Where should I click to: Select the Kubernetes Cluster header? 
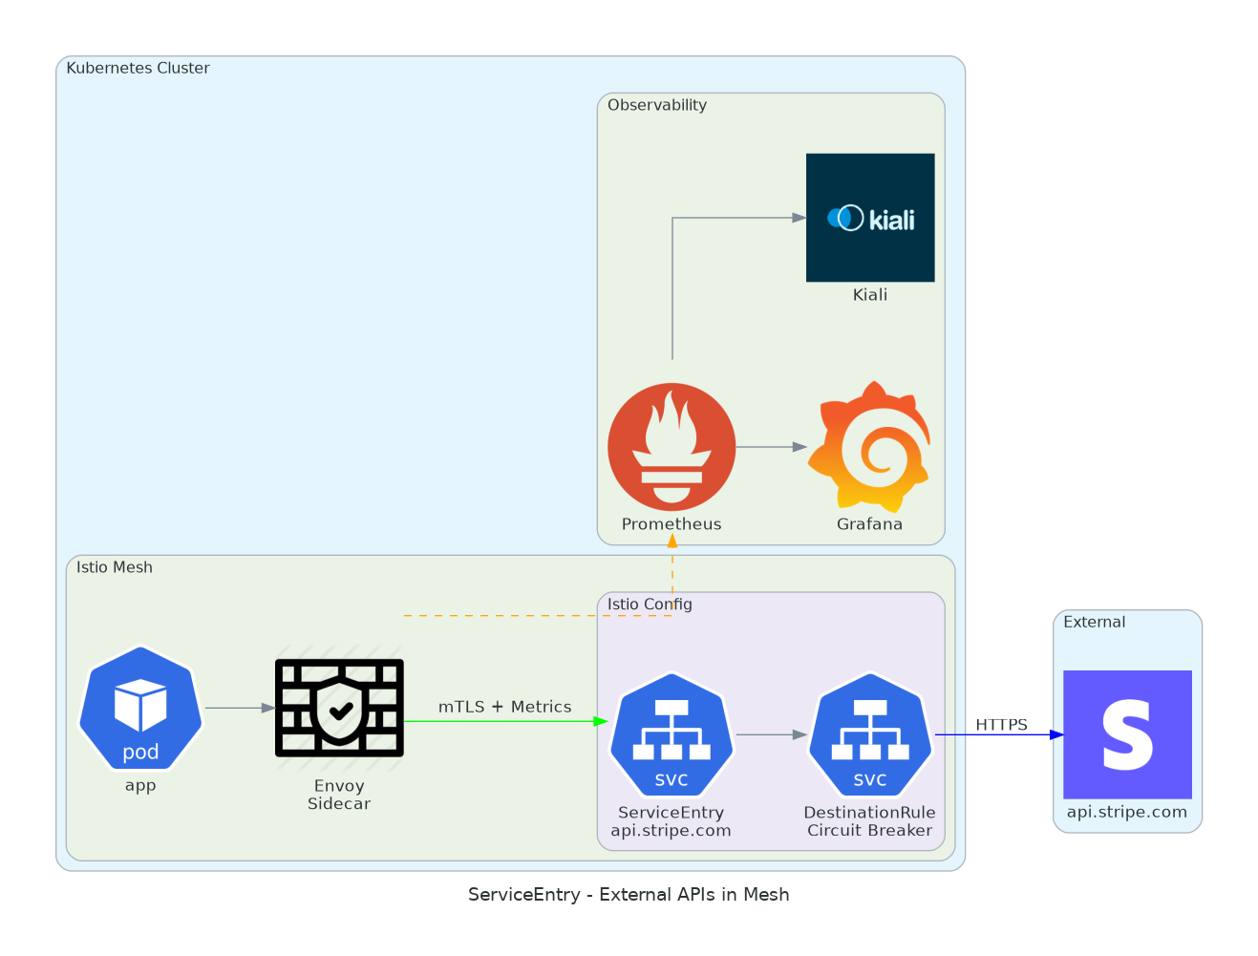(x=137, y=68)
